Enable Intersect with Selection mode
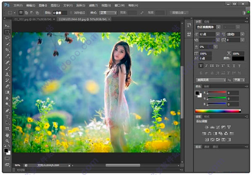The image size is (252, 175). click(x=37, y=13)
